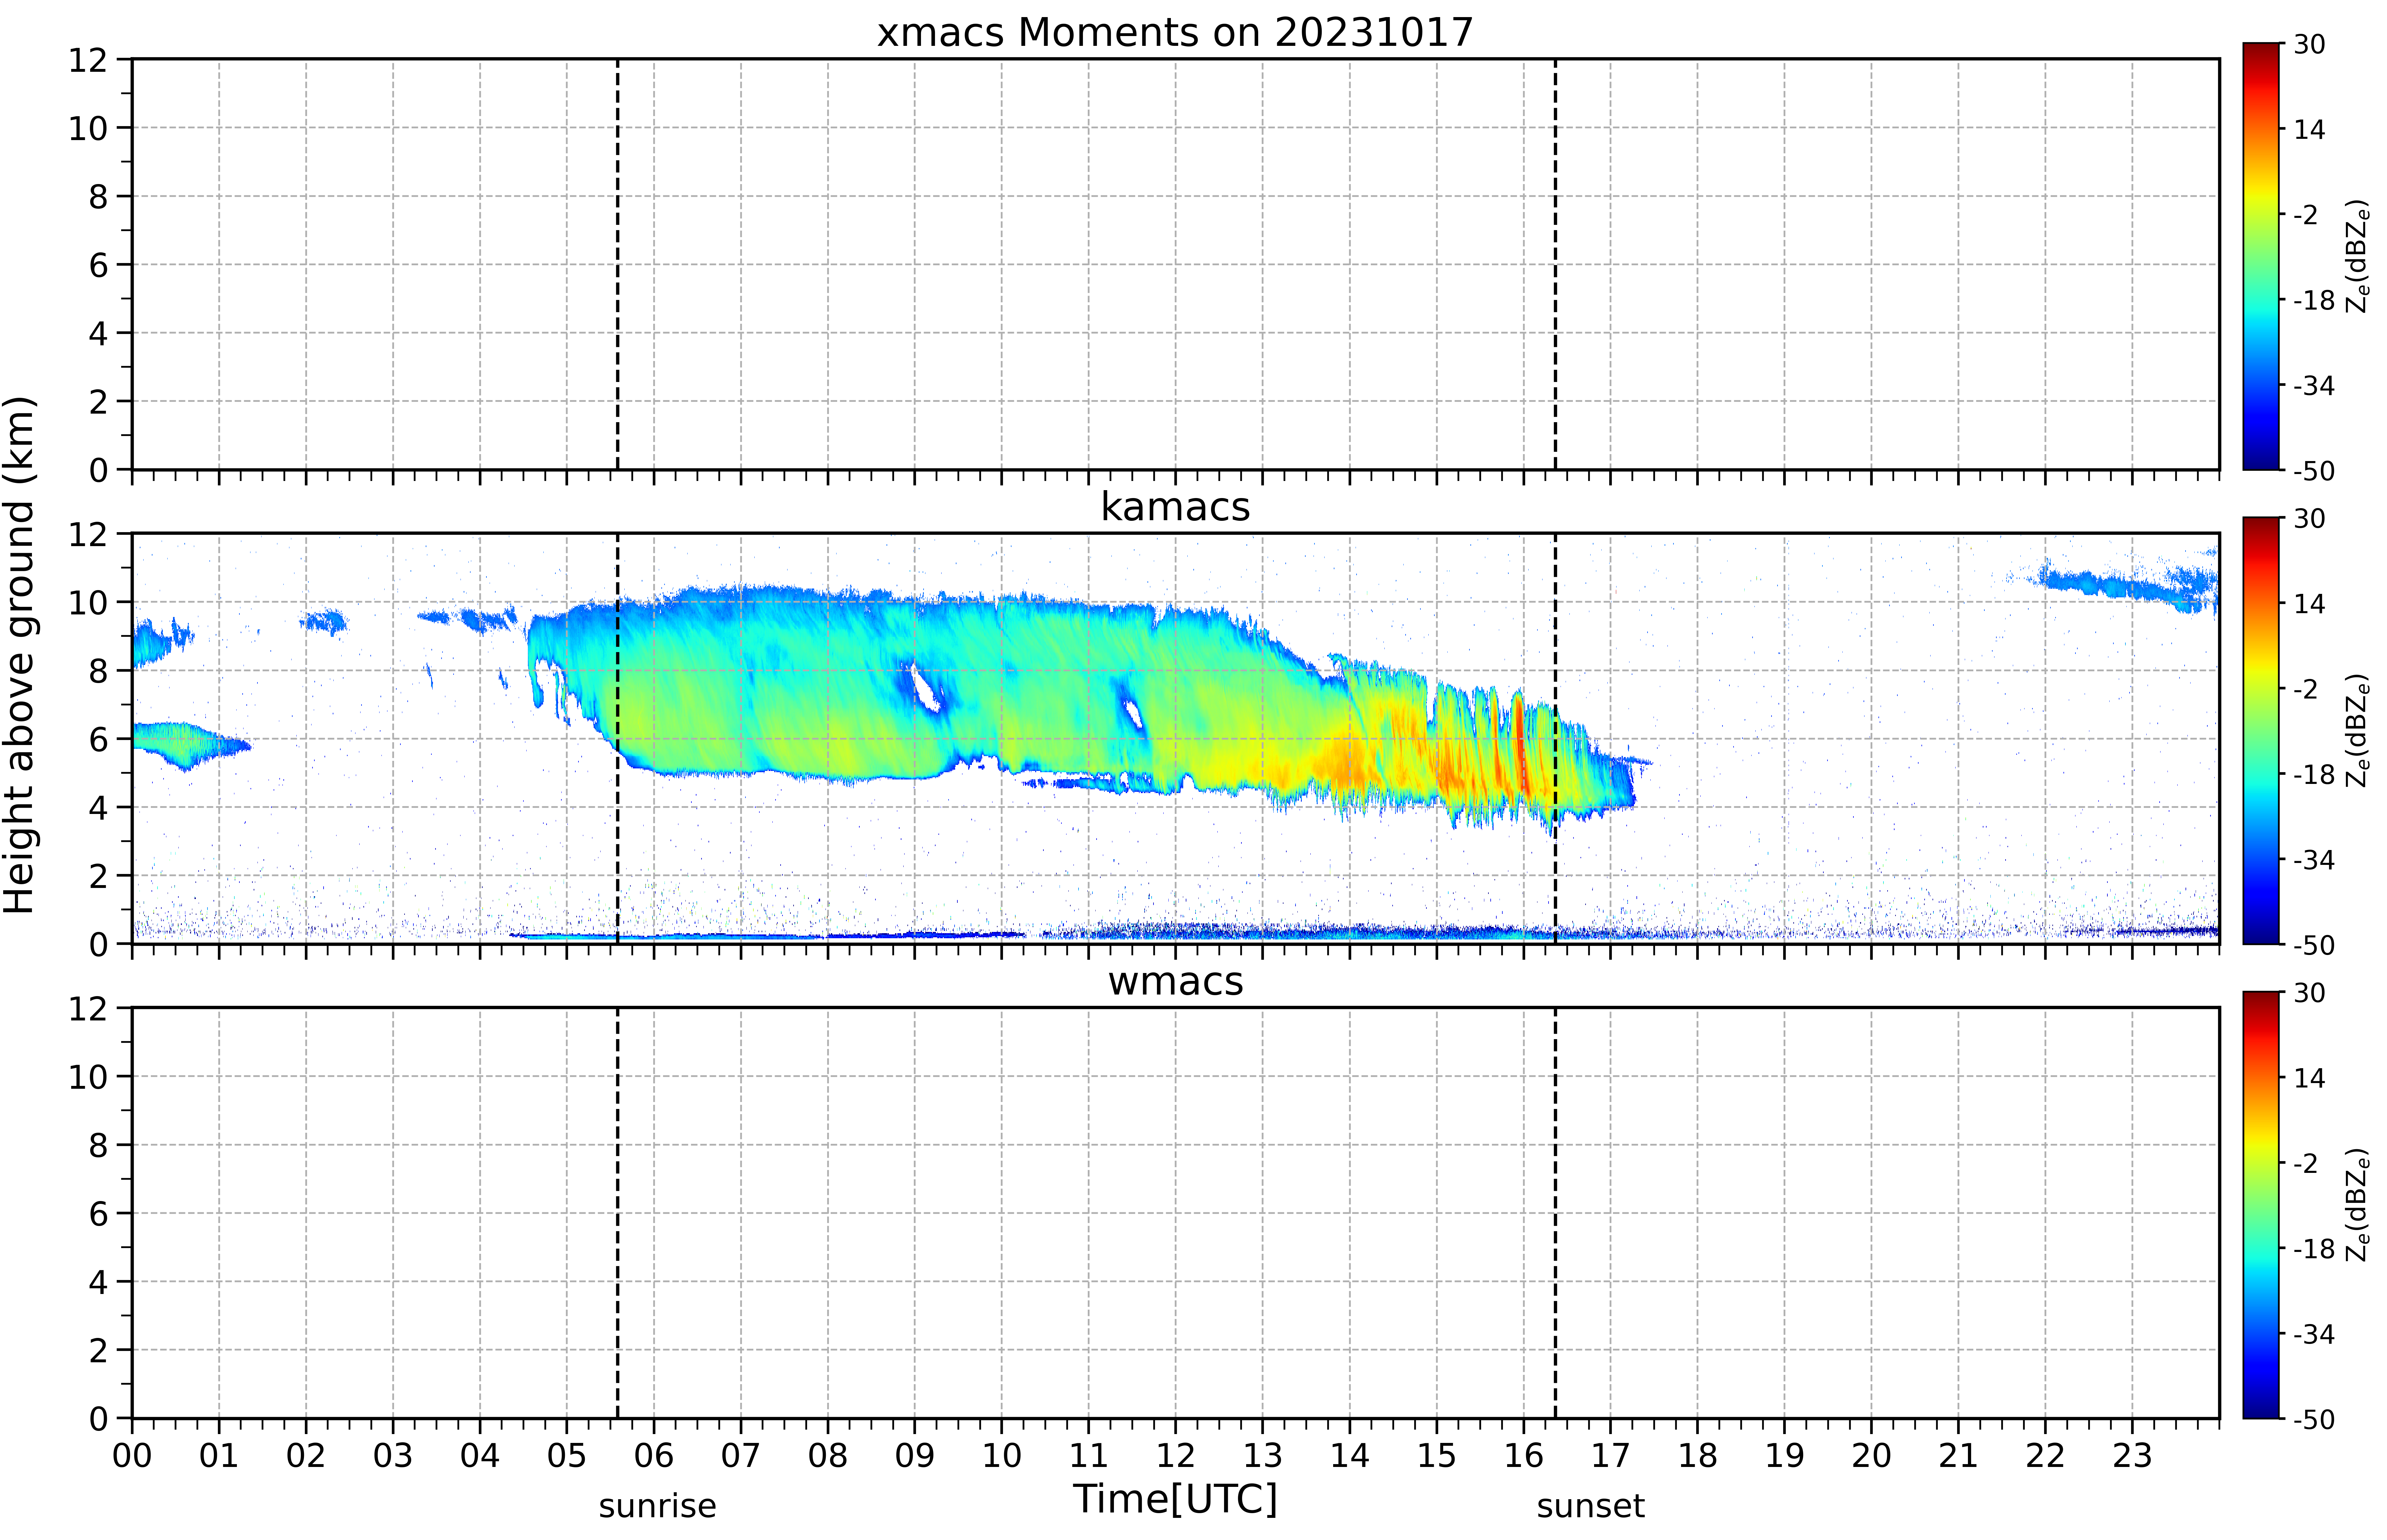Image resolution: width=2387 pixels, height=1540 pixels.
Task: Click the '2' height tick of the wmacs panel
Action: [98, 1350]
